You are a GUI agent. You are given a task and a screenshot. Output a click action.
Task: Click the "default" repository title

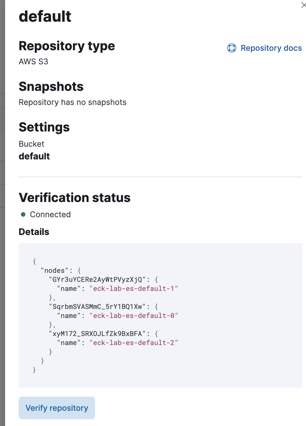(45, 16)
